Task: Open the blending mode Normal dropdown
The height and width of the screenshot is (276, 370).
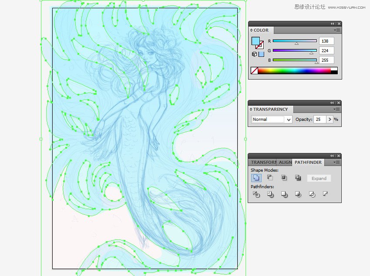Action: click(x=272, y=119)
